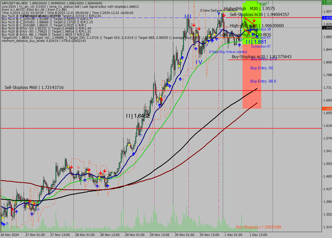332x238 pixels.
Task: Select the 'Sell-Stoploss m30 | 1.94004357' label
Action: click(259, 14)
